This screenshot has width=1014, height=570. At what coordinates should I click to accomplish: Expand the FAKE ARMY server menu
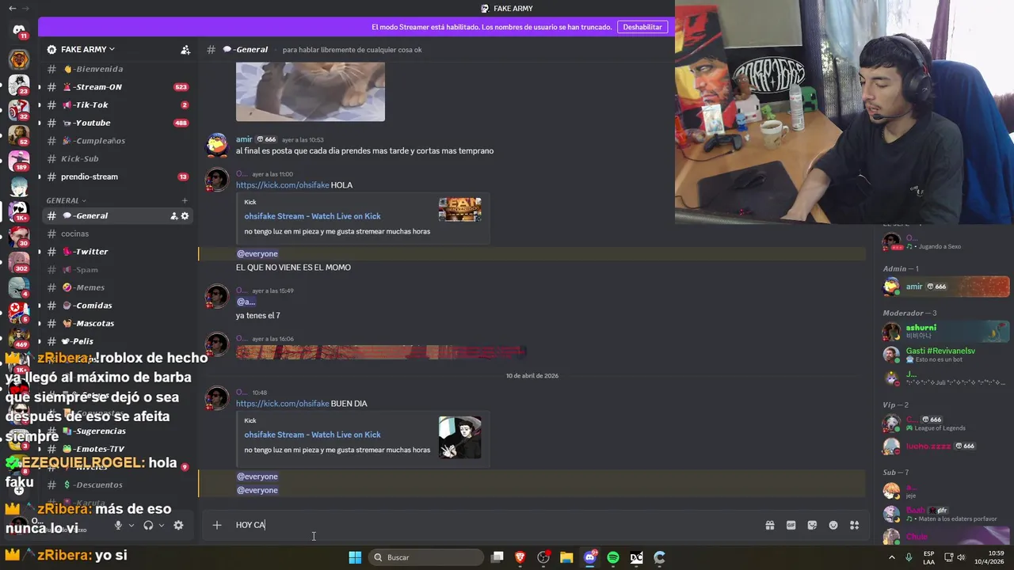(x=87, y=49)
